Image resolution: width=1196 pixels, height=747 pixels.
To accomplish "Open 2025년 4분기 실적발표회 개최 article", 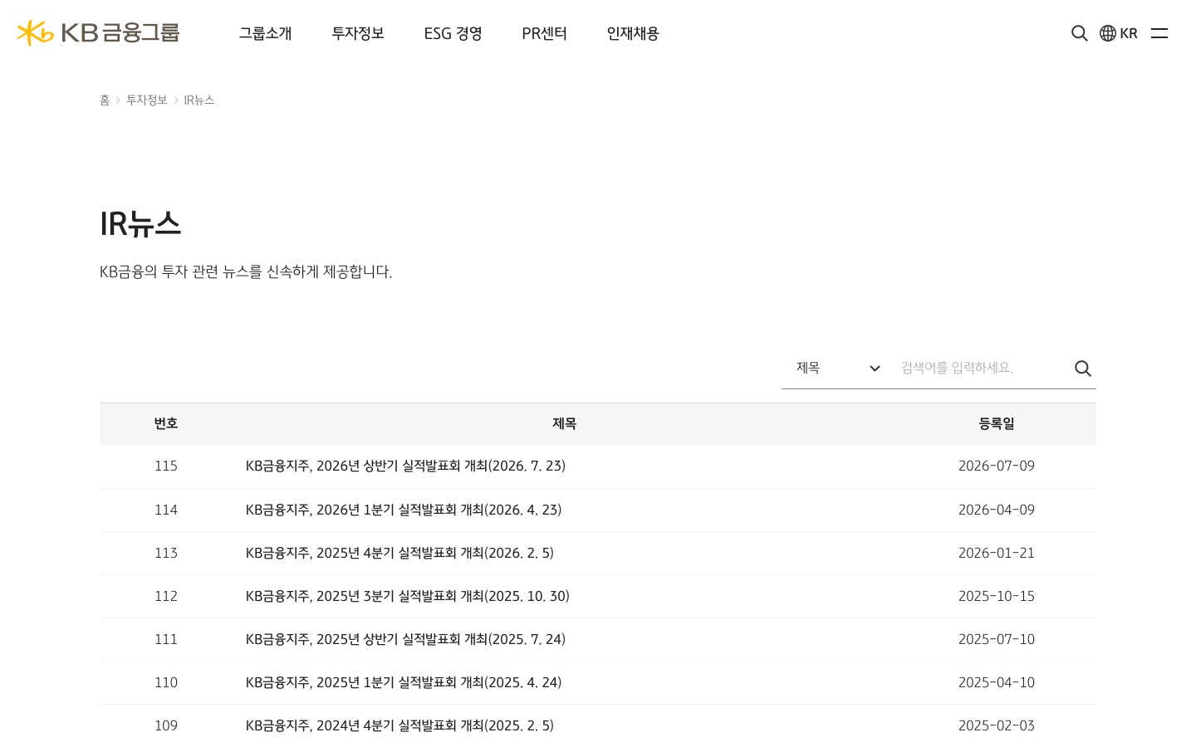I will click(x=399, y=553).
